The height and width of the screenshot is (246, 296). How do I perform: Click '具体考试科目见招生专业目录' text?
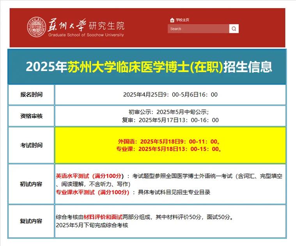tap(174, 192)
